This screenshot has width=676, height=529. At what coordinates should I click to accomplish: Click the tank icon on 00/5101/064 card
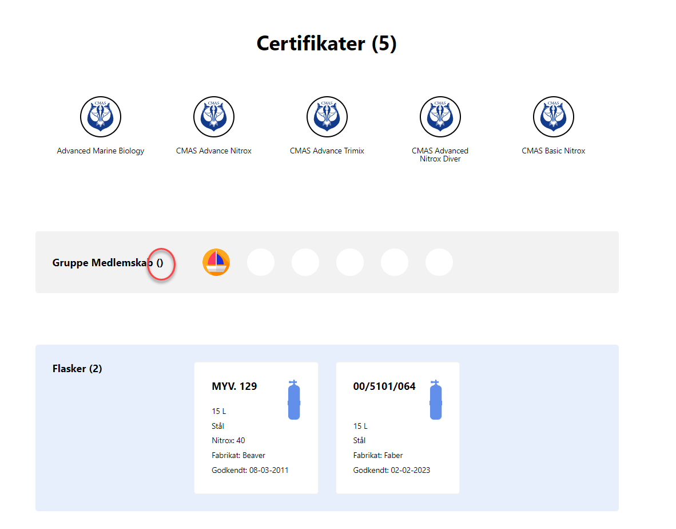pyautogui.click(x=436, y=400)
